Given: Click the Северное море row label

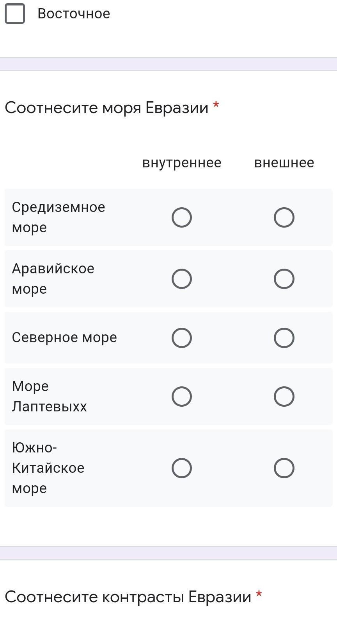Looking at the screenshot, I should tap(64, 337).
